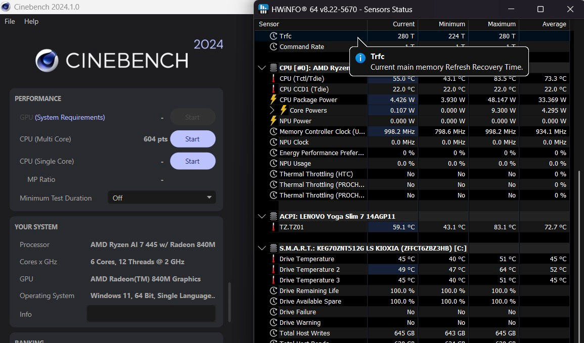
Task: Open the Help menu in Cinebench
Action: 31,21
